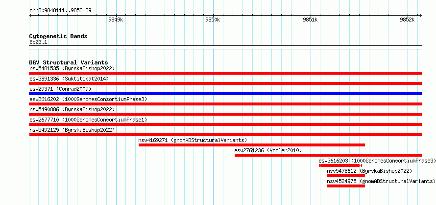Open the esv3891336 (Suktitipat2014) label
Image resolution: width=436 pixels, height=205 pixels.
pyautogui.click(x=69, y=79)
